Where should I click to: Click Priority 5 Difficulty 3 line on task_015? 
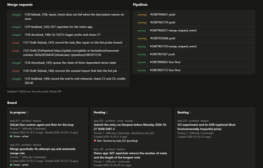(x=195, y=133)
